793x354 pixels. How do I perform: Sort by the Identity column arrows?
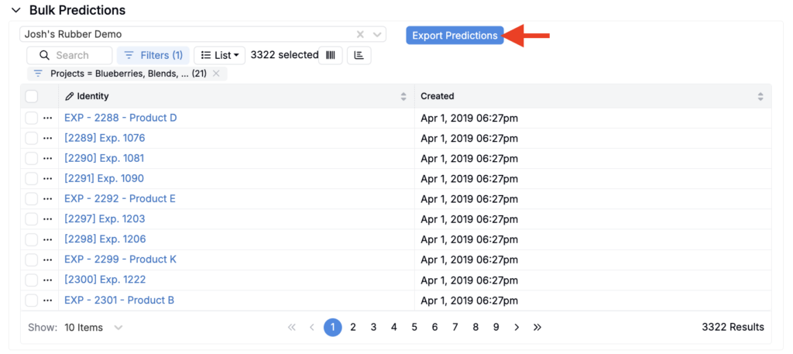tap(403, 96)
